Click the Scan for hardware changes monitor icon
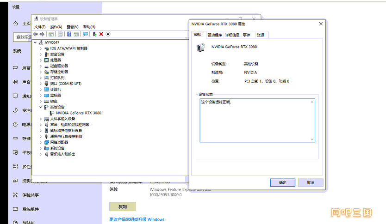 coord(85,34)
